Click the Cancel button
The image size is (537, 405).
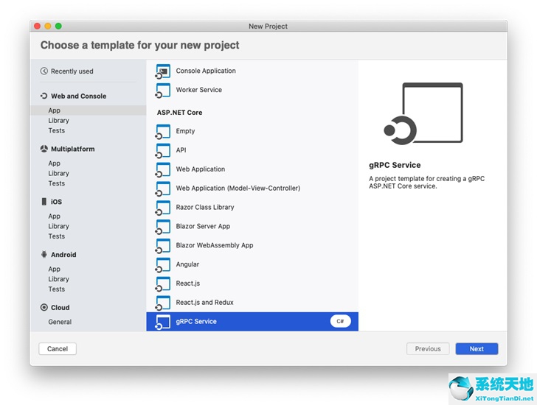pos(58,349)
